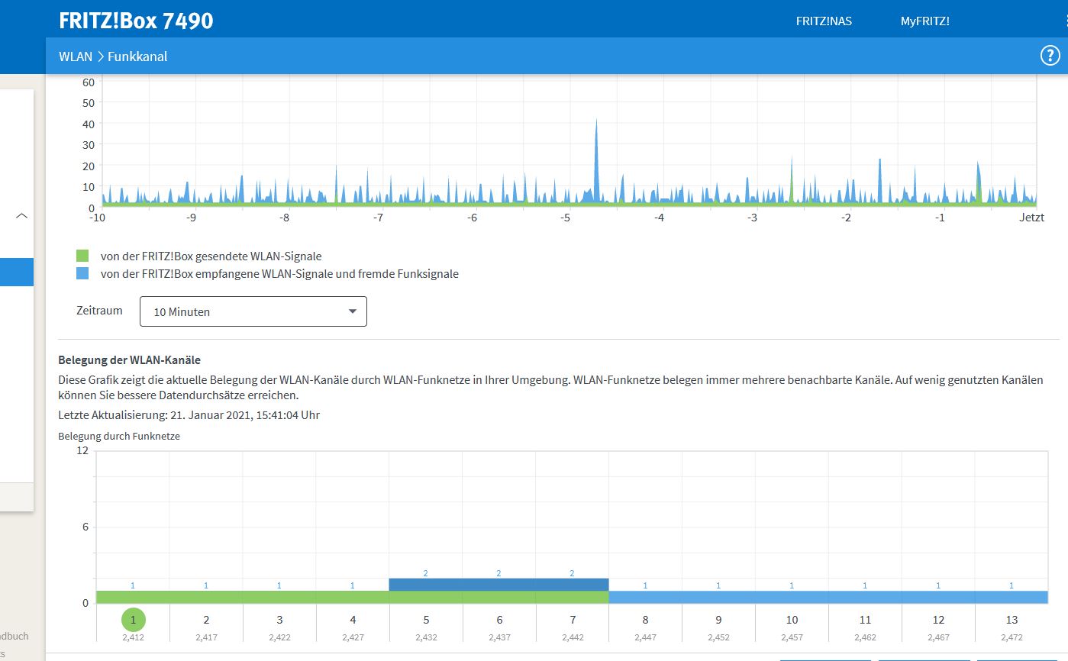1068x661 pixels.
Task: Click the 'Belegung durch Funknetze' axis label
Action: click(x=119, y=437)
